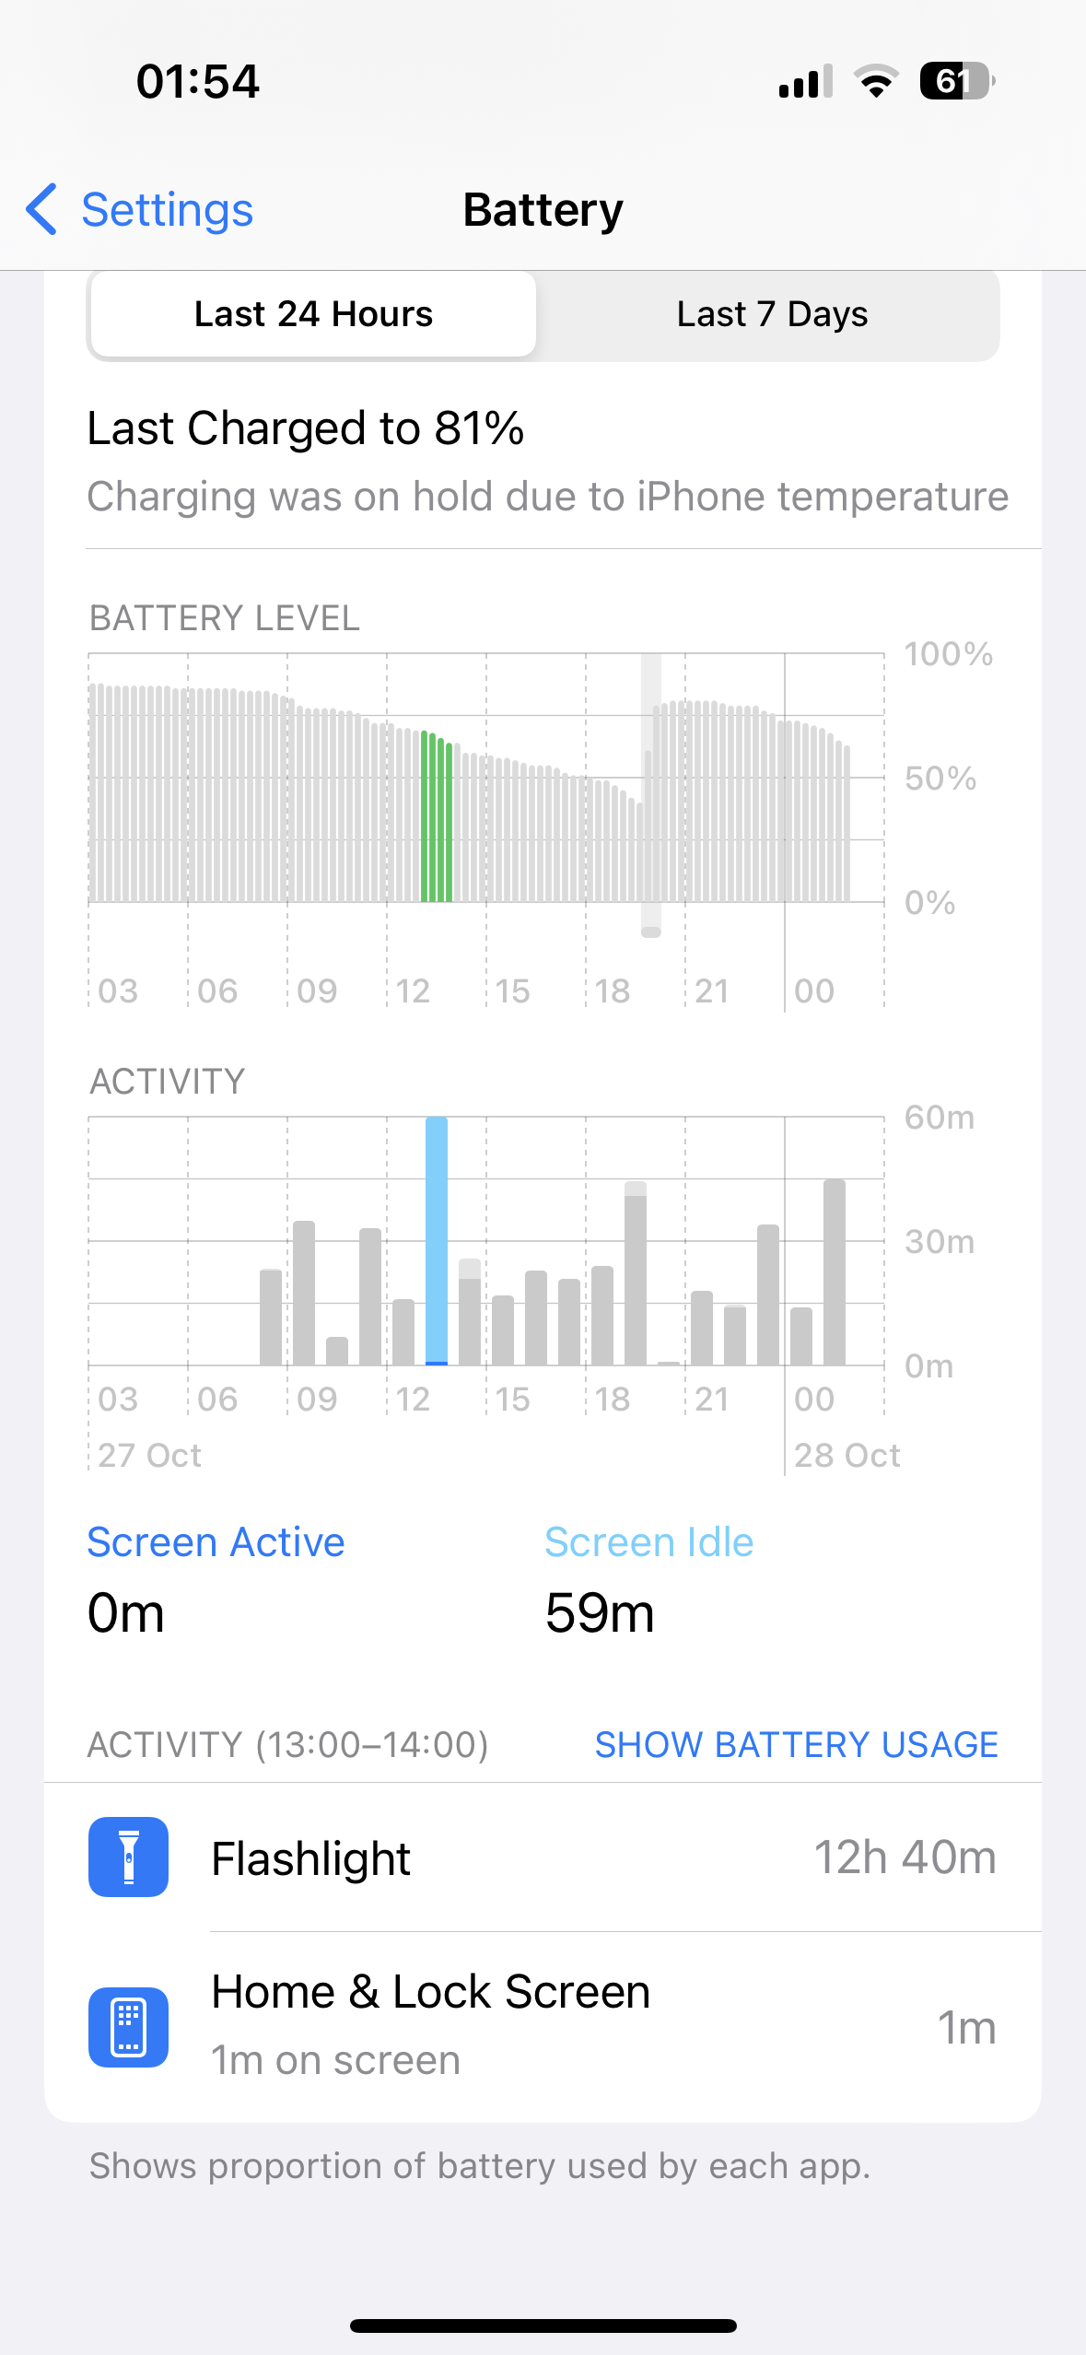This screenshot has width=1086, height=2355.
Task: Select the highlighted blue activity bar
Action: pos(437,1240)
